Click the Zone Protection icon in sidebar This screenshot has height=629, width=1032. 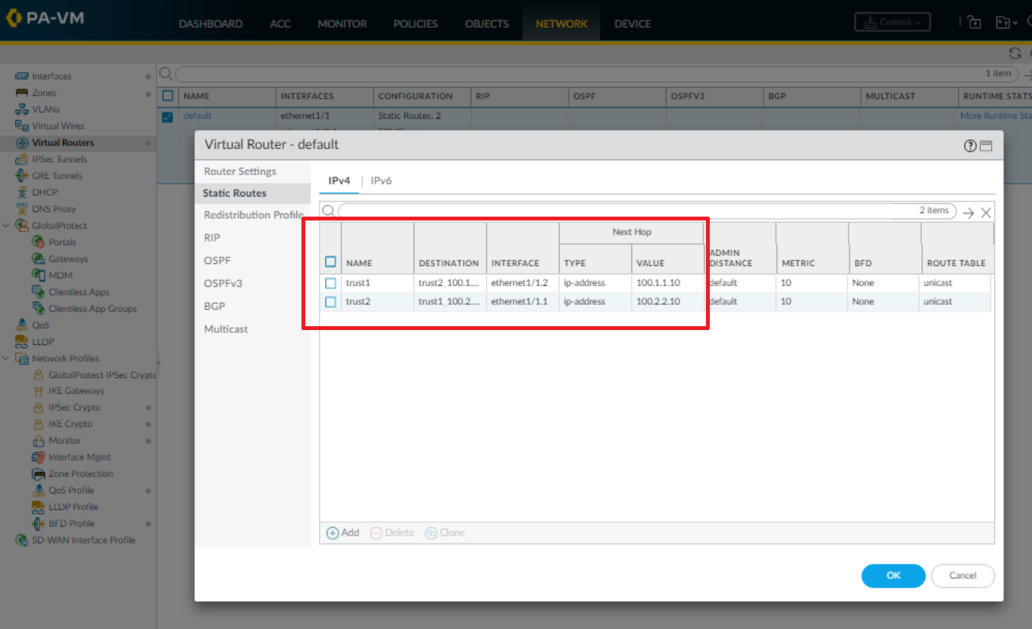point(38,474)
